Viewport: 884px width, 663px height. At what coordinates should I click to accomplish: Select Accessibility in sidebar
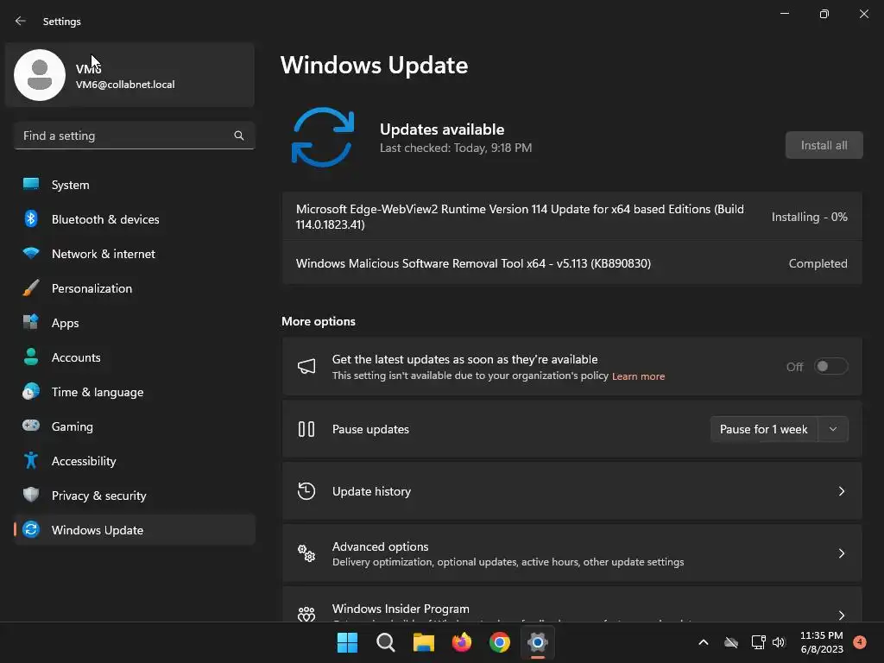click(x=134, y=461)
